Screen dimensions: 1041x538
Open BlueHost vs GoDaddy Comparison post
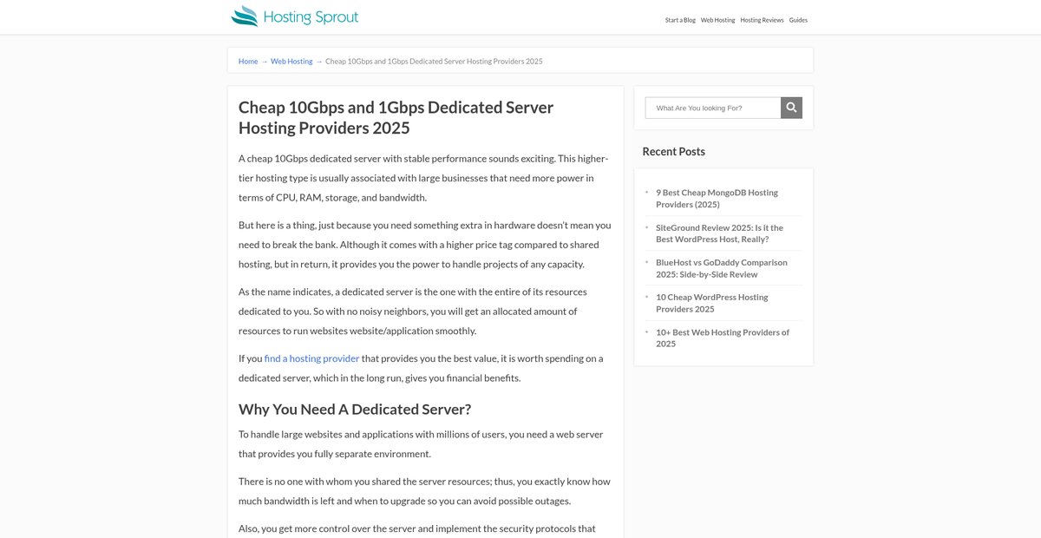click(x=722, y=268)
